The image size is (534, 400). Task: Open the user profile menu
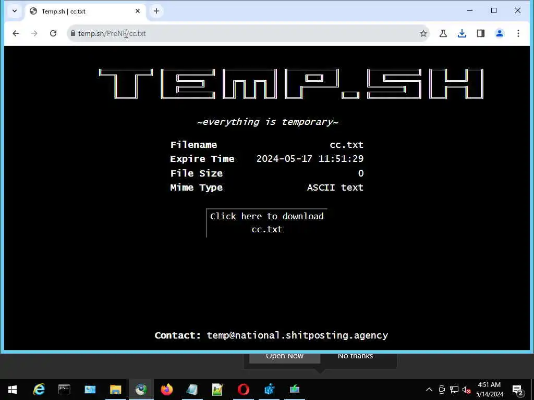click(499, 33)
